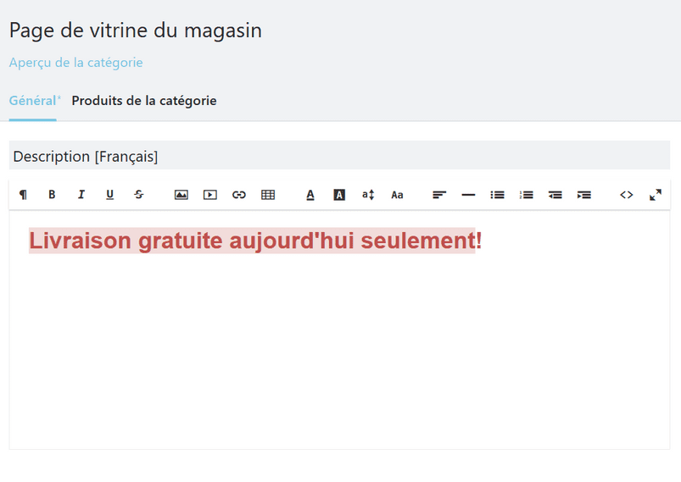Open the text background color picker
Viewport: 681px width, 482px height.
(339, 195)
